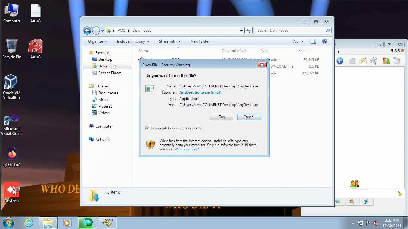Open Windows Explorer taskbar button
The width and height of the screenshot is (408, 229).
click(48, 223)
